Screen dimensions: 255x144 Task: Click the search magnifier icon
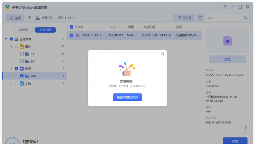[246, 18]
